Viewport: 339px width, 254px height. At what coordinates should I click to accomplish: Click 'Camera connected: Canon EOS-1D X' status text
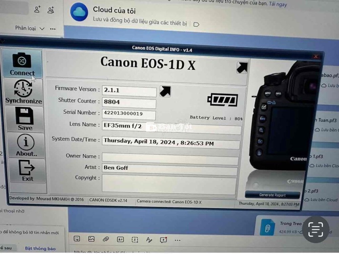click(169, 202)
